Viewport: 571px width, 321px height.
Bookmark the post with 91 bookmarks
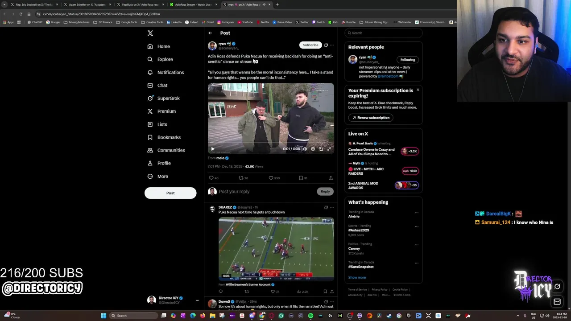pos(303,178)
